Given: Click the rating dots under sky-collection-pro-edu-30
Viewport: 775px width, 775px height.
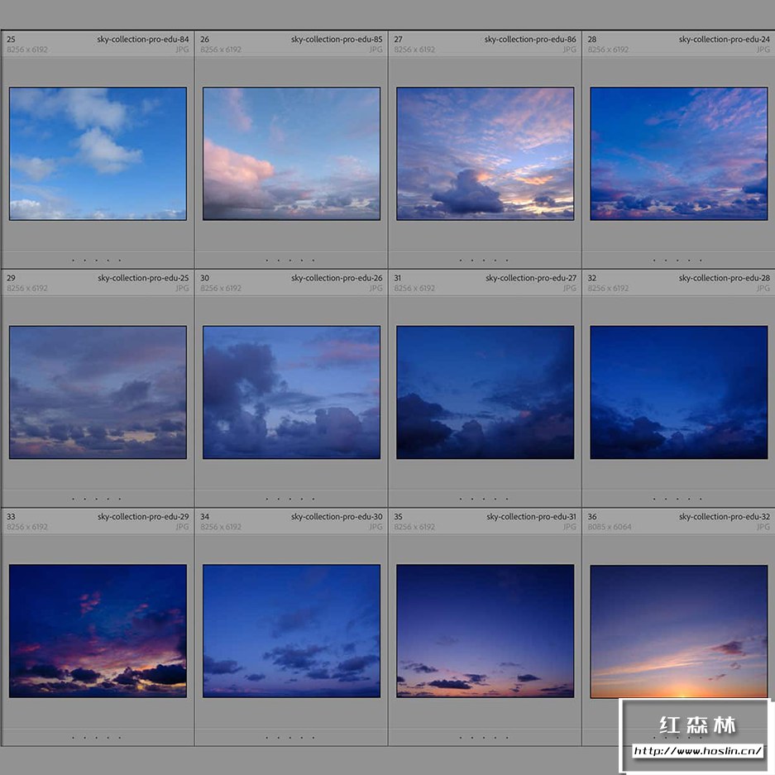Looking at the screenshot, I should [x=290, y=738].
